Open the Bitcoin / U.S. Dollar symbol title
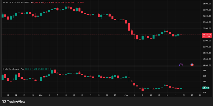This screenshot has height=106, width=213. pos(11,3)
